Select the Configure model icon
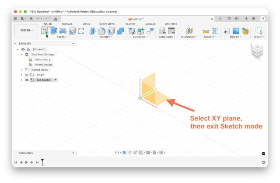This screenshot has height=183, width=280. pyautogui.click(x=162, y=31)
